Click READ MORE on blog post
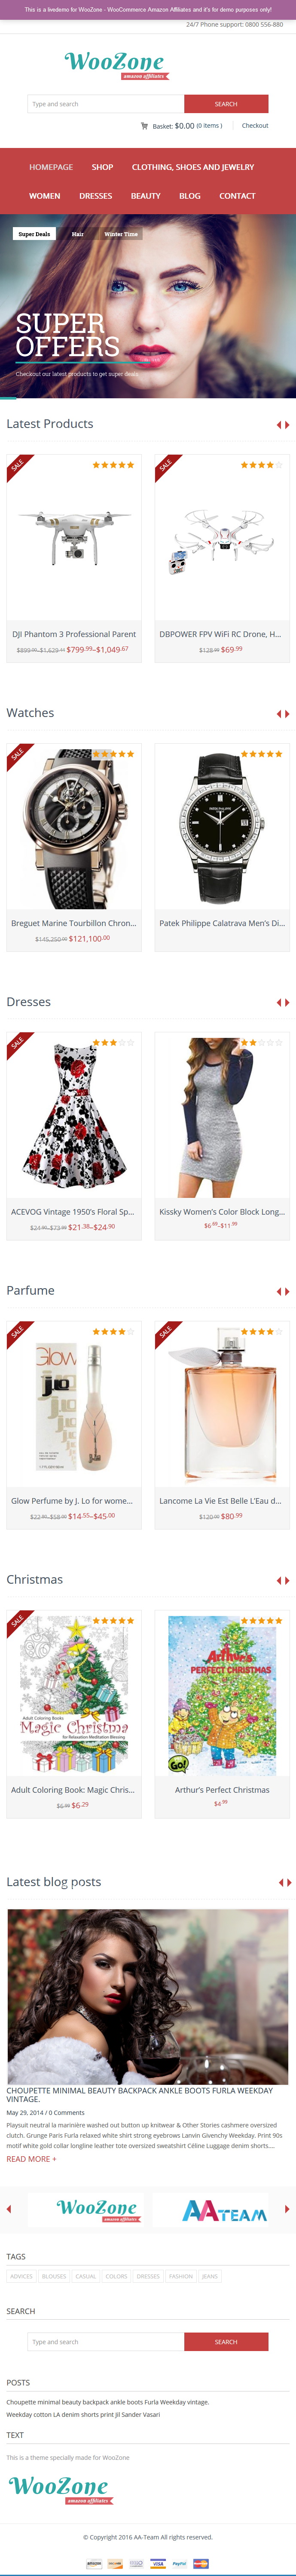 [31, 2159]
